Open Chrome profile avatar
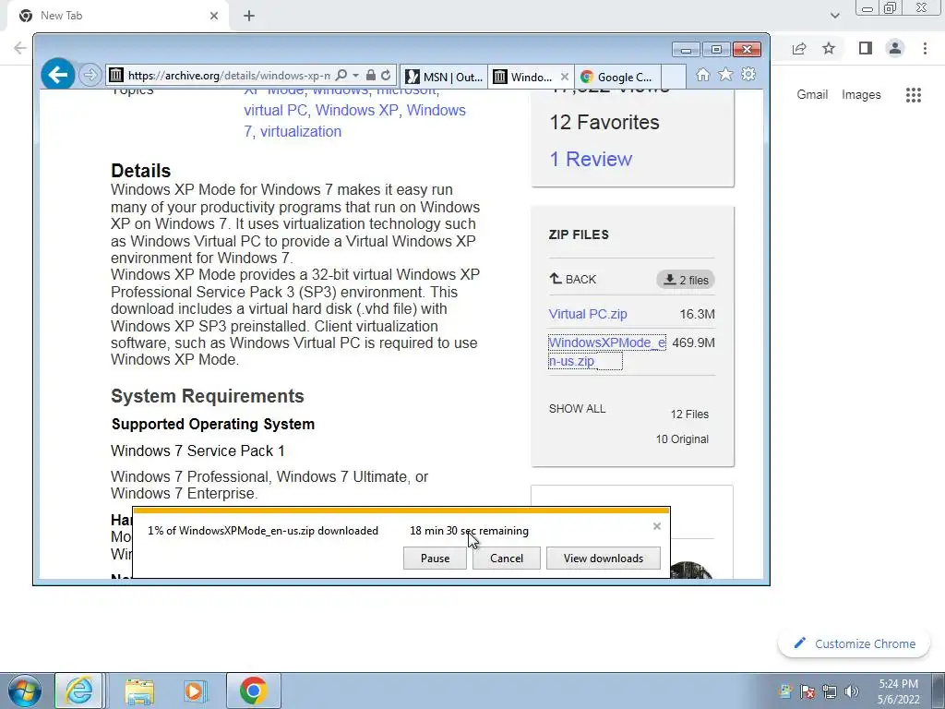The height and width of the screenshot is (709, 945). [895, 48]
